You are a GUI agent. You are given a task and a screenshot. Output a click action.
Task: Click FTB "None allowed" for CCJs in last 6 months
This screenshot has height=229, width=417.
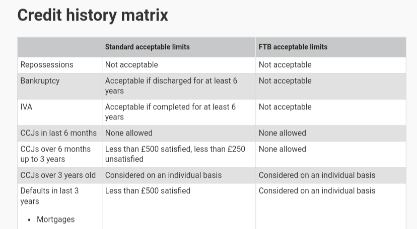(282, 133)
